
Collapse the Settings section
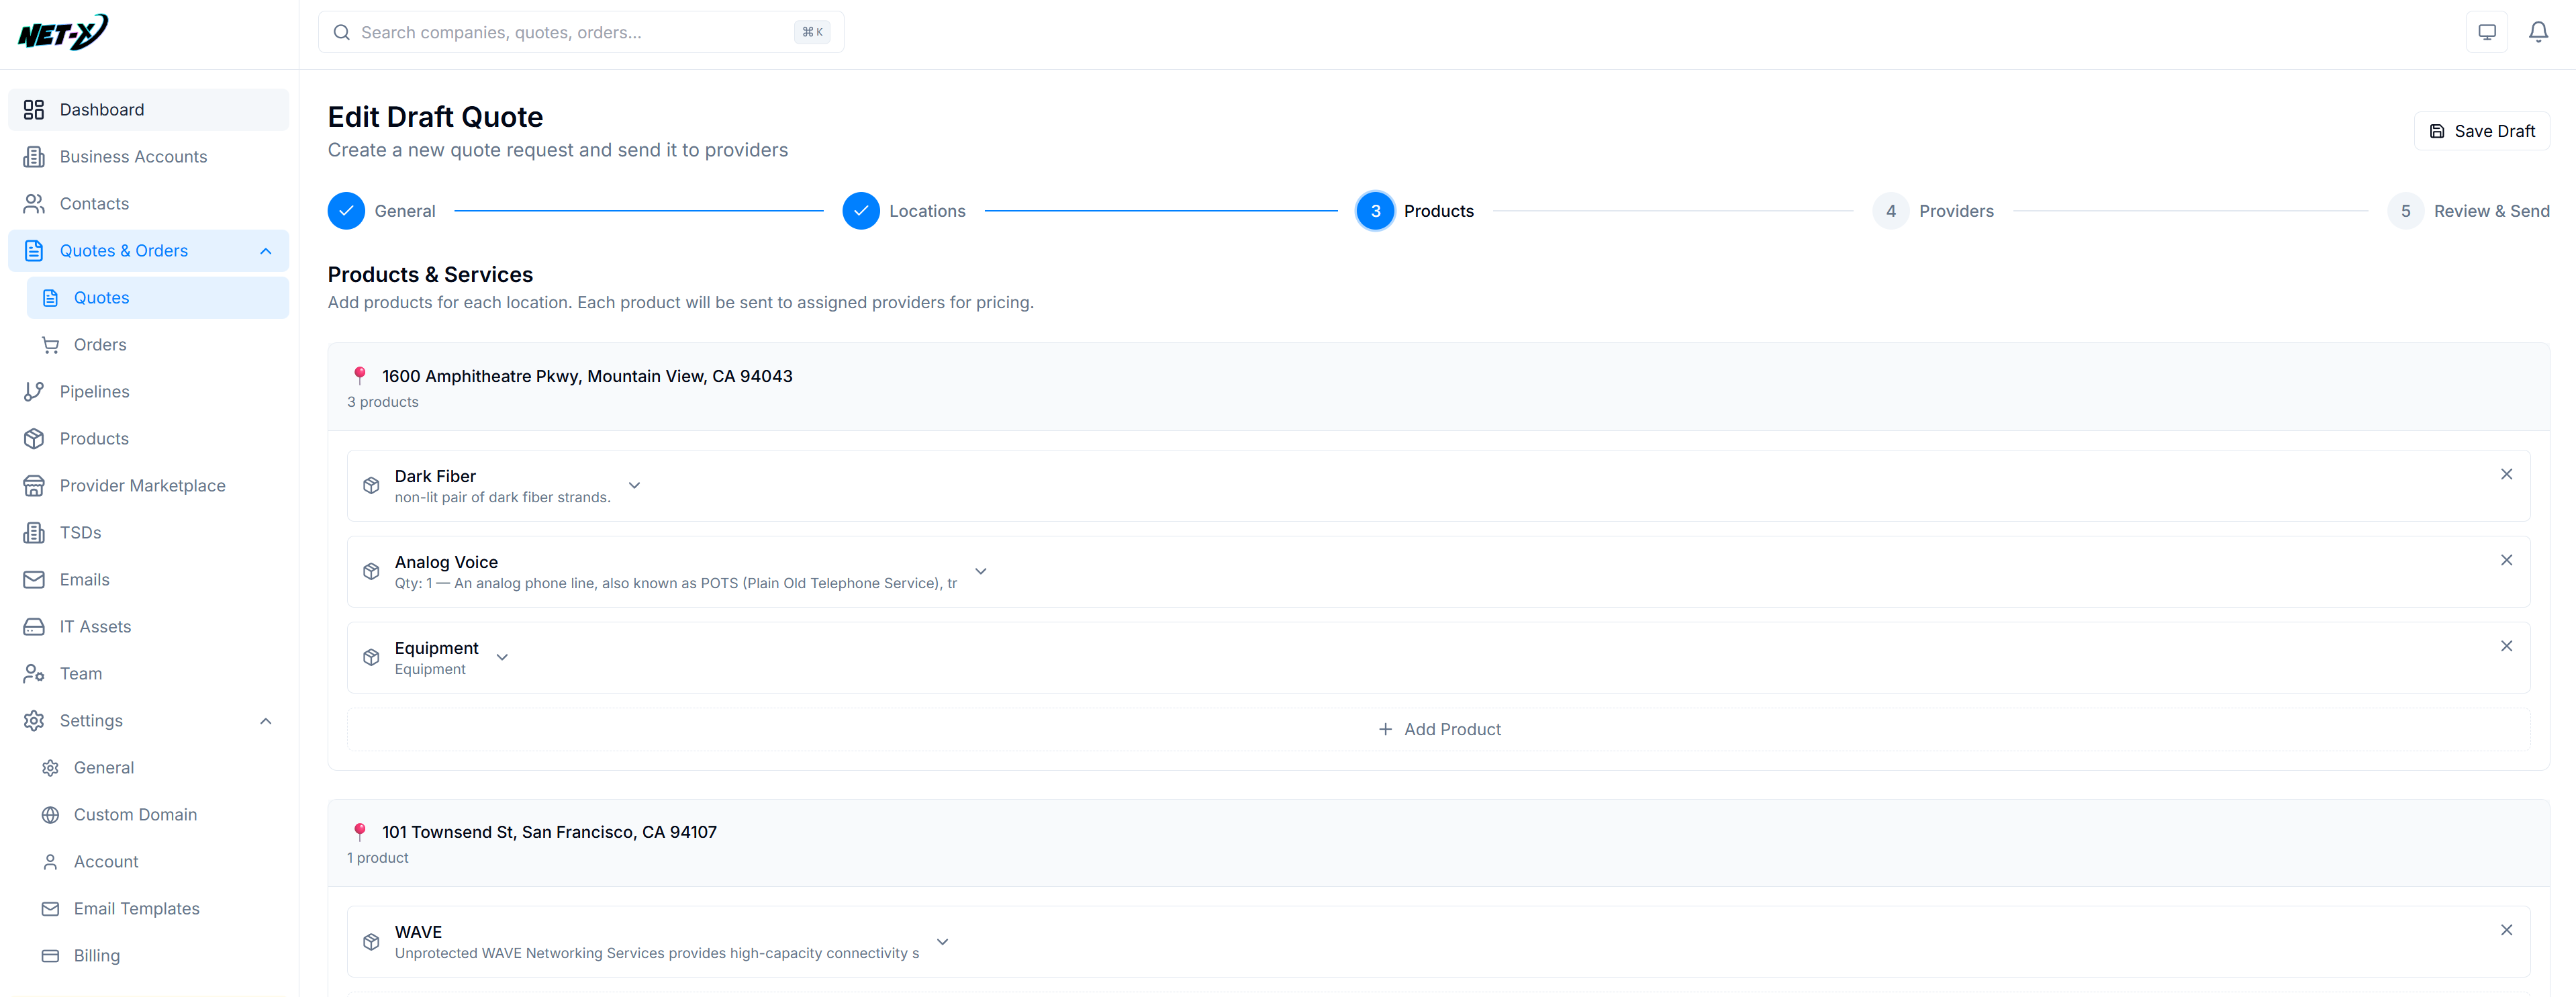(265, 720)
